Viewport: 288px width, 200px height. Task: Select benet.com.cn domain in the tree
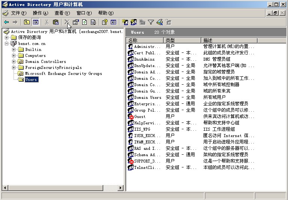point(32,43)
